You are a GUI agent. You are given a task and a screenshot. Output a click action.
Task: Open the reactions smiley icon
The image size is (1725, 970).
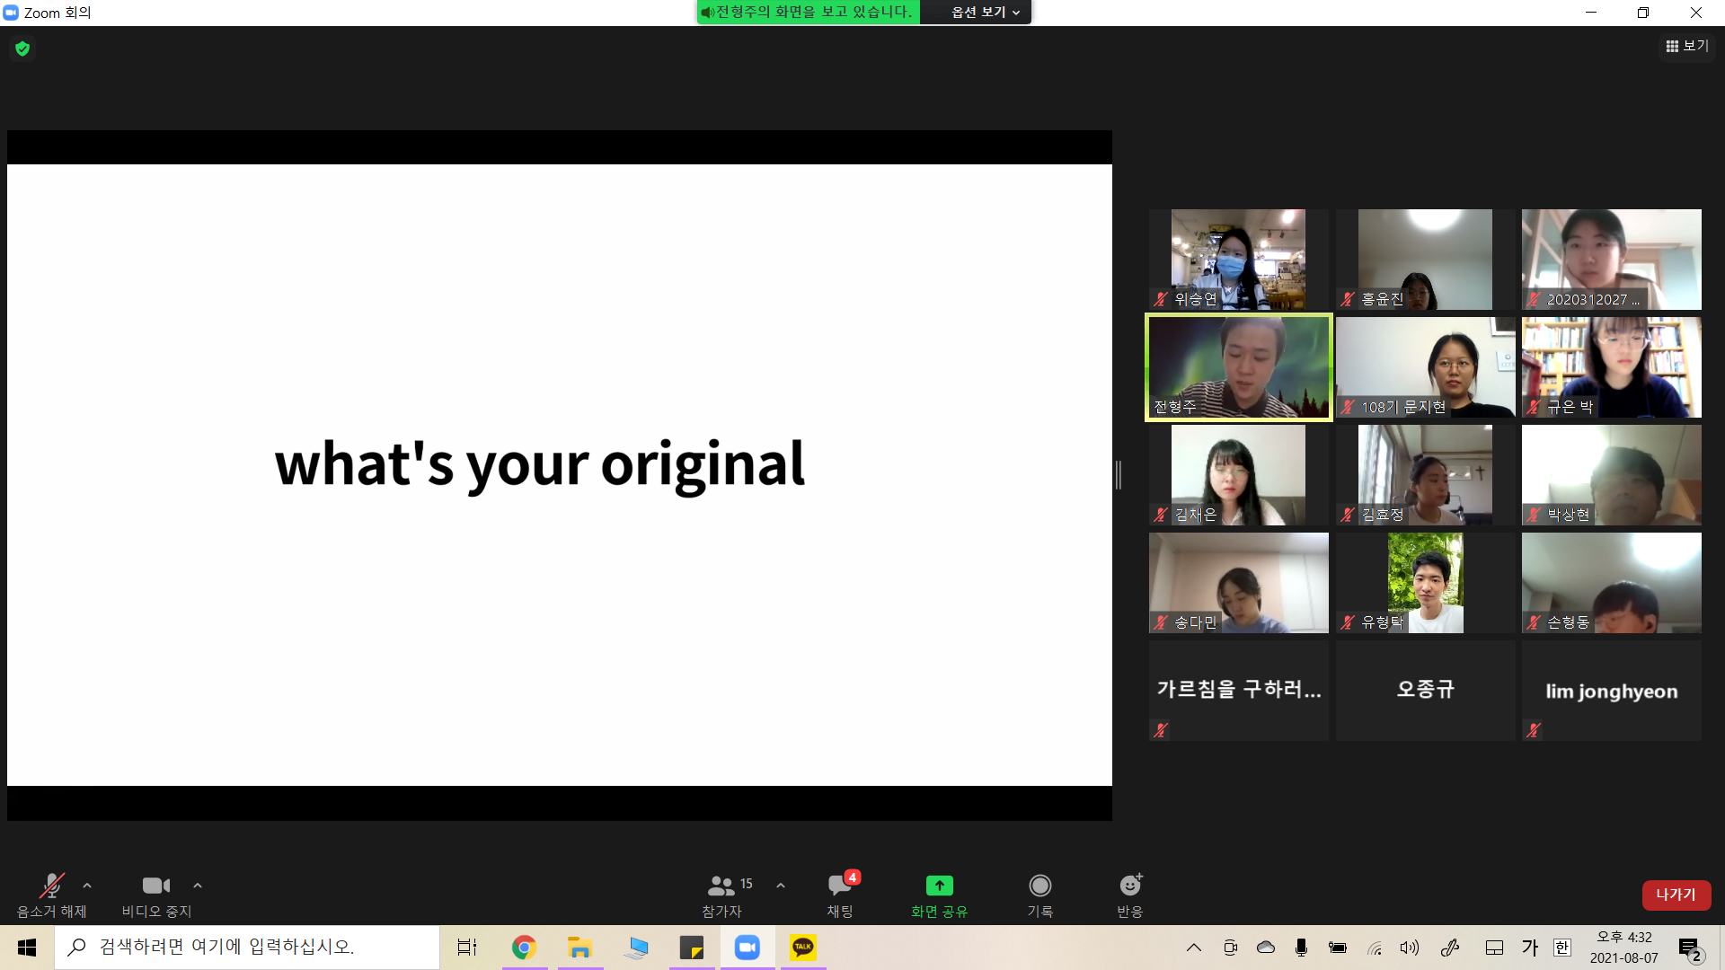(x=1129, y=886)
